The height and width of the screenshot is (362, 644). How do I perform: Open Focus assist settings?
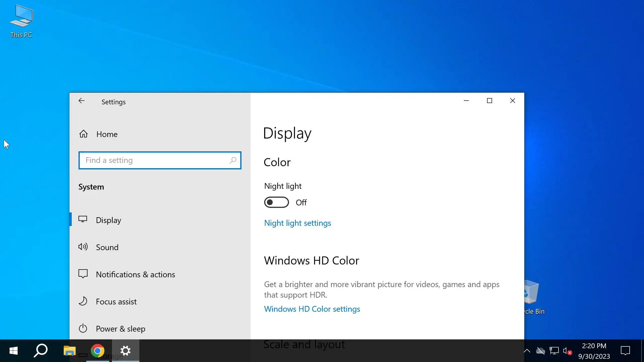pos(116,302)
